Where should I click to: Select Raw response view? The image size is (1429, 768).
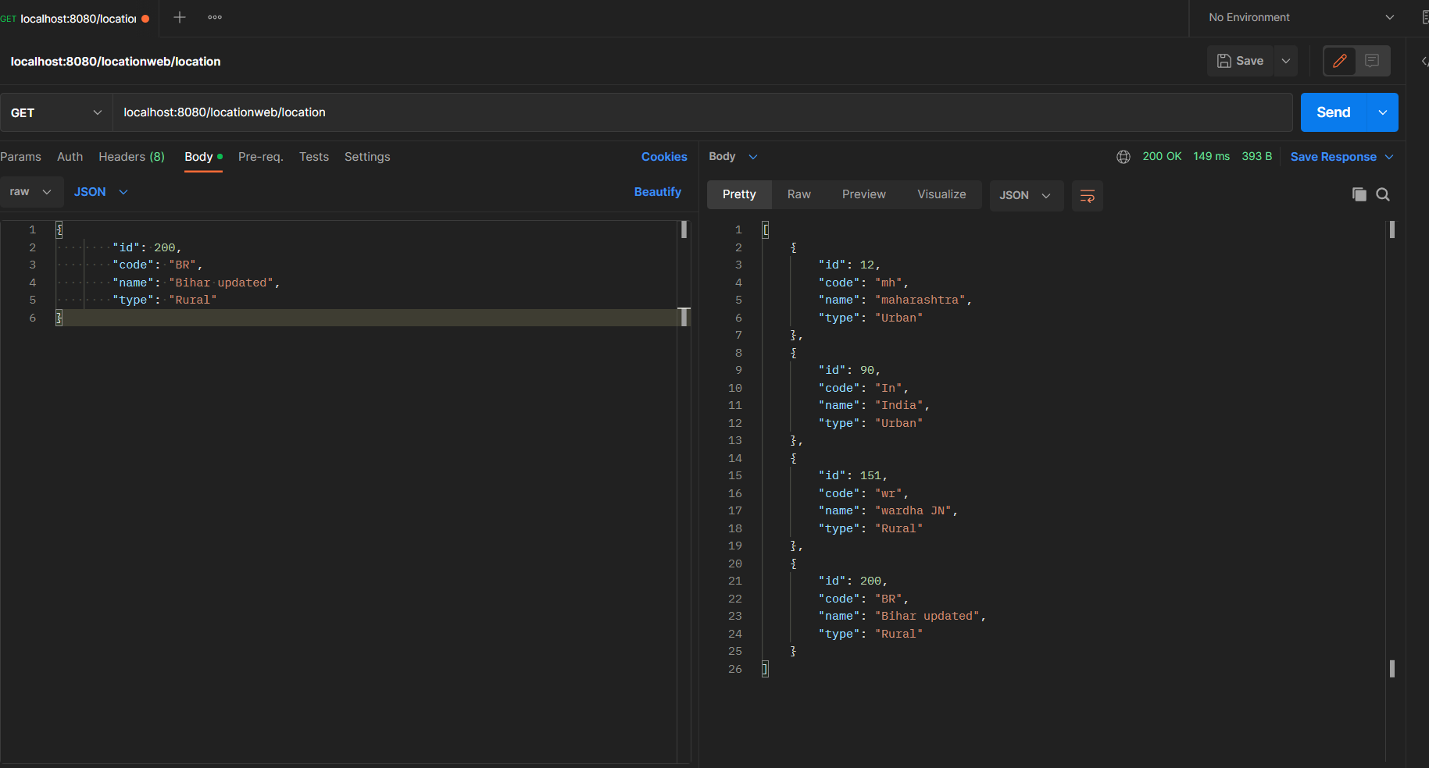coord(798,194)
